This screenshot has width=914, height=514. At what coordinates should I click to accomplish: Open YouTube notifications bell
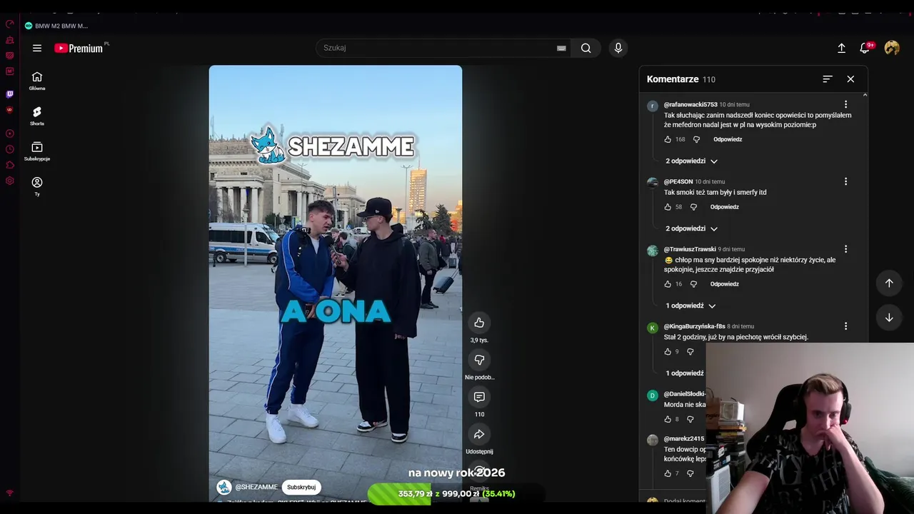point(865,48)
